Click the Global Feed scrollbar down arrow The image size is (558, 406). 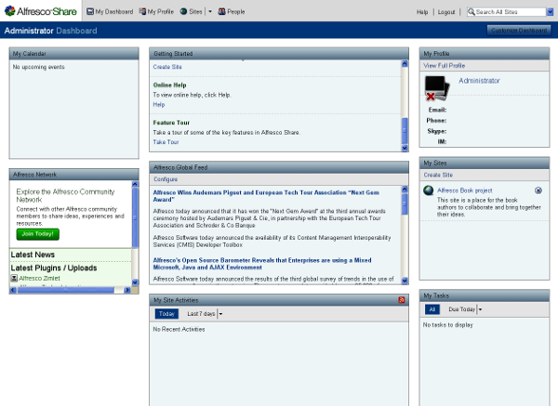[x=405, y=281]
